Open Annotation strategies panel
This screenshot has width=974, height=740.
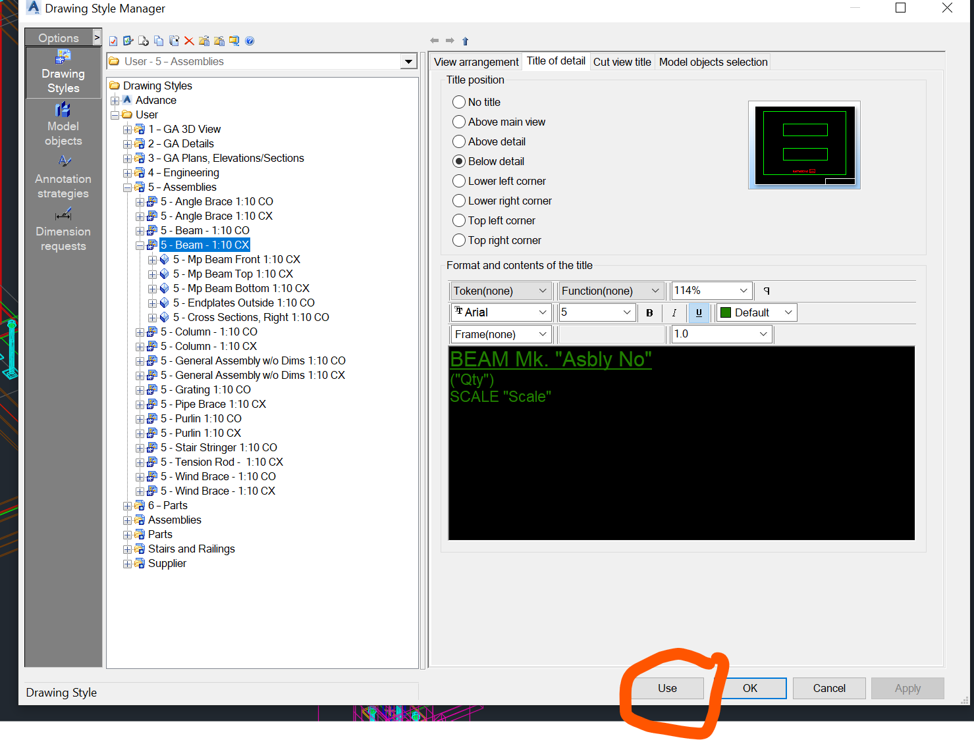pyautogui.click(x=63, y=176)
